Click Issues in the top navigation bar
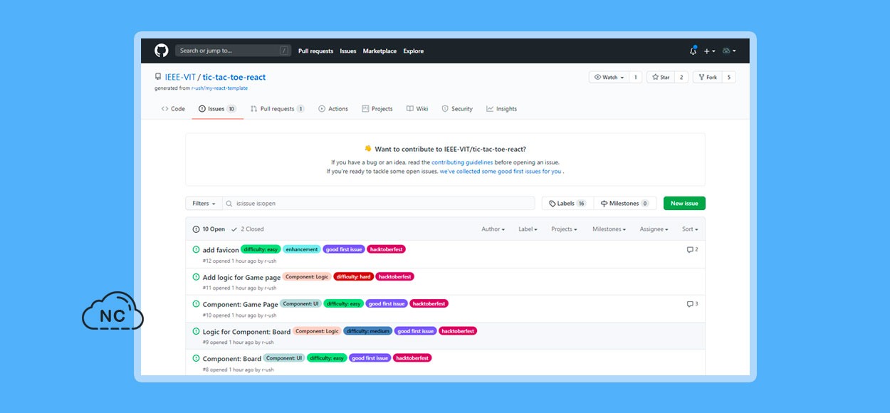890x413 pixels. [348, 51]
